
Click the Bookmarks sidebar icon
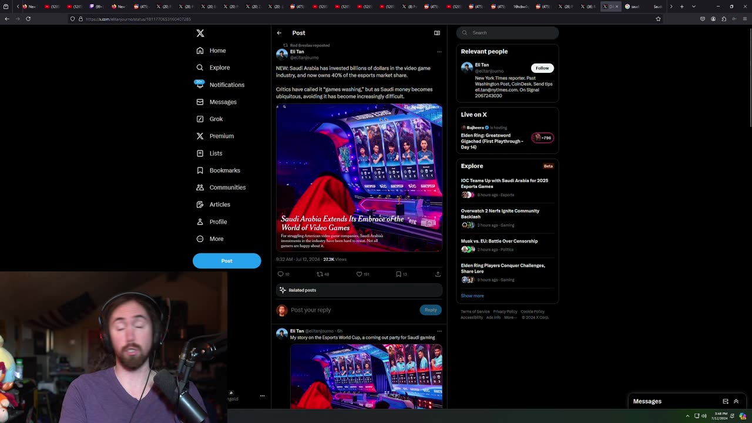click(200, 170)
